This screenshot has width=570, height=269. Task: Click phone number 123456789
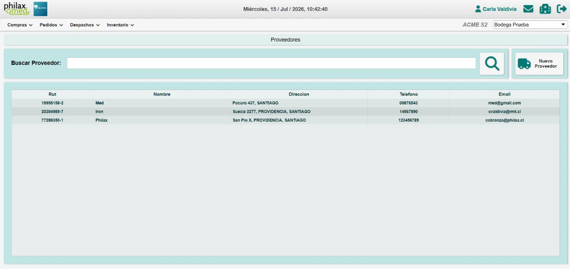[408, 120]
